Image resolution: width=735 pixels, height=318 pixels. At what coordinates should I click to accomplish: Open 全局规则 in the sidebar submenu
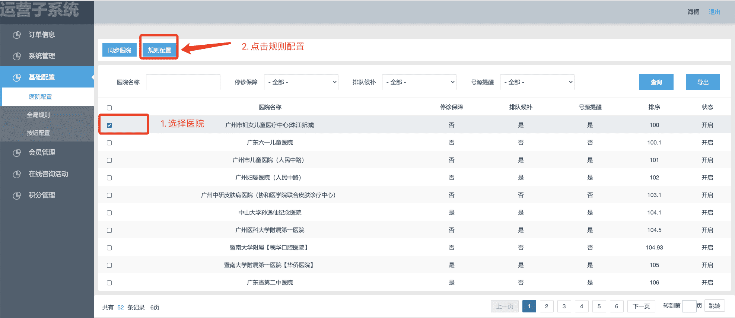coord(38,115)
